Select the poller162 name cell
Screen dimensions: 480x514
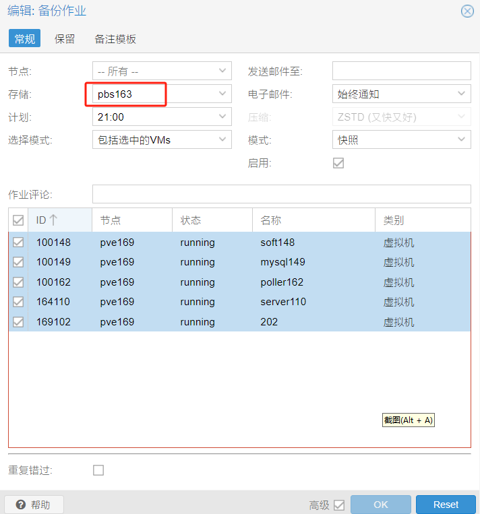click(x=313, y=282)
